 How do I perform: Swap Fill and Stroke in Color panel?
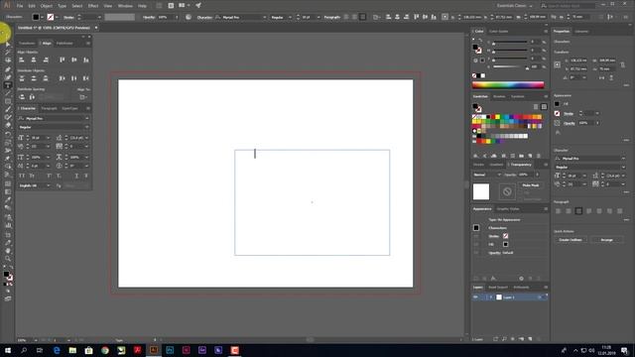point(480,41)
